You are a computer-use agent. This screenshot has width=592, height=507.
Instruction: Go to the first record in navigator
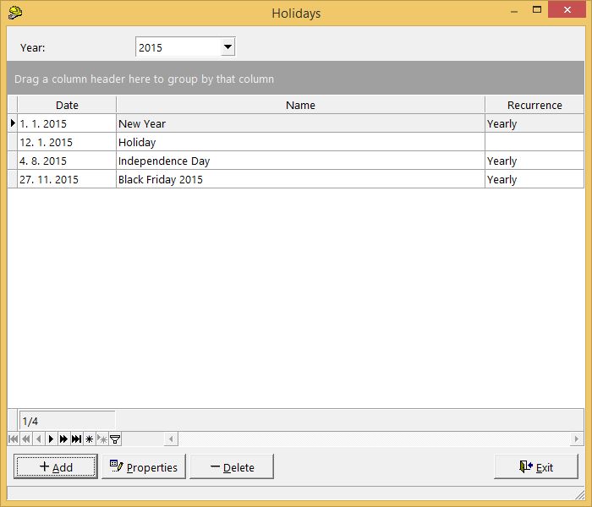click(13, 439)
